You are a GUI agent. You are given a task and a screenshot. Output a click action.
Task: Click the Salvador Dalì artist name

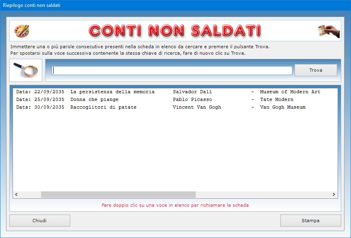click(192, 92)
